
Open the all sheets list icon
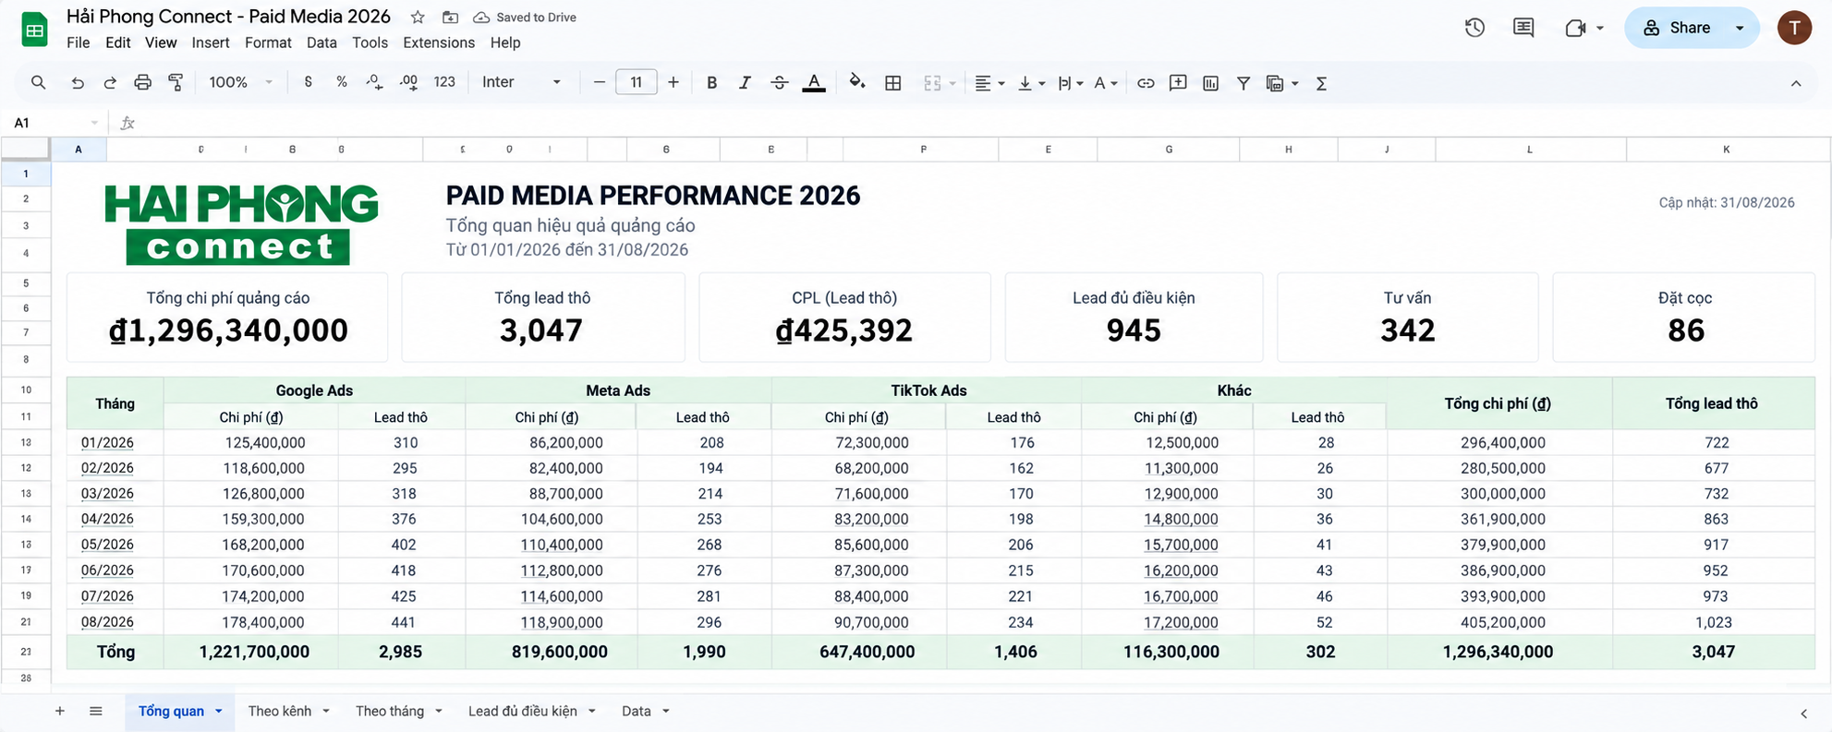(x=95, y=711)
